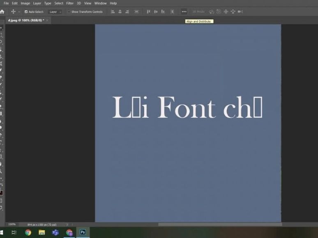Click the Photoshop icon in the taskbar
Image resolution: width=318 pixels, height=238 pixels.
83,232
